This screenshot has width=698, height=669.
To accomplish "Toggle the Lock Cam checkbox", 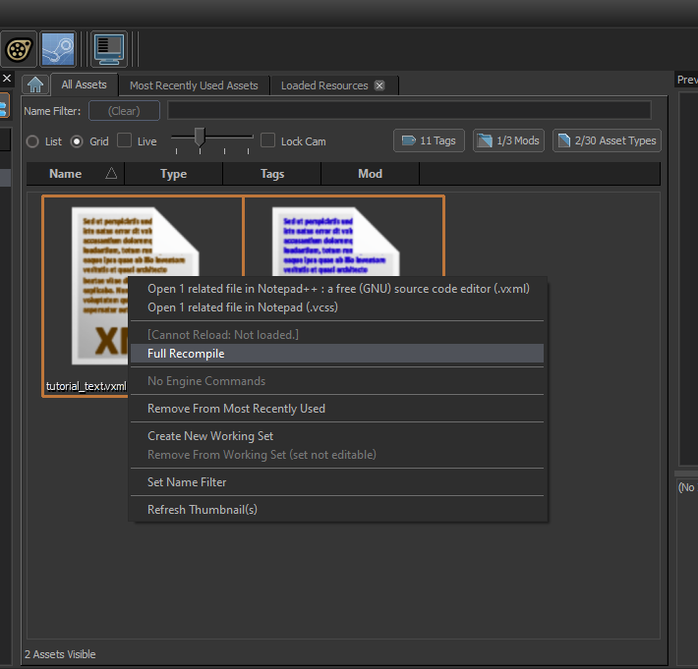I will tap(268, 140).
